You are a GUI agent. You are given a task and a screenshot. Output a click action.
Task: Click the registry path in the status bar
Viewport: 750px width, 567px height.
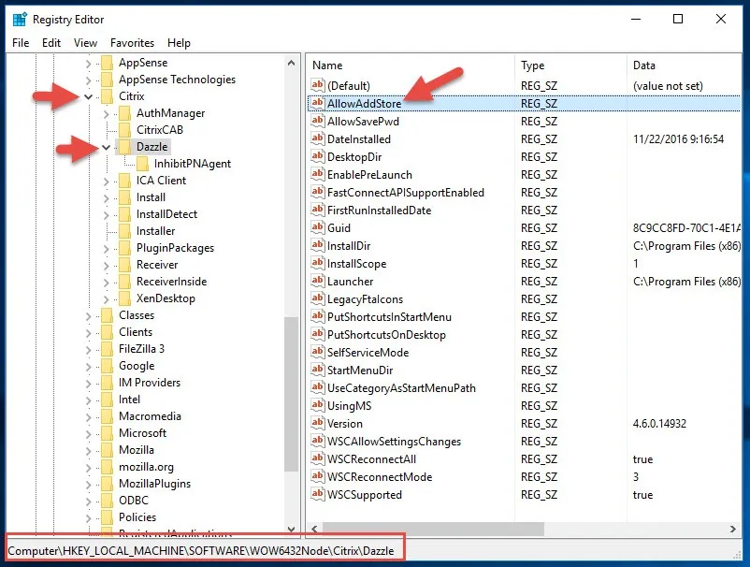tap(200, 547)
